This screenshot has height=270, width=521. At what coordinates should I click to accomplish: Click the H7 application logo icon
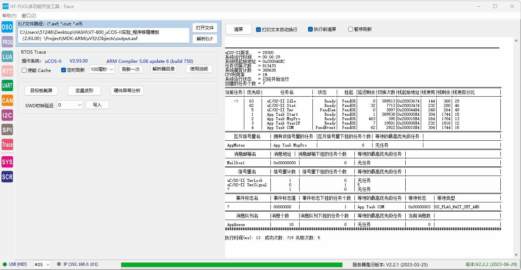6,6
